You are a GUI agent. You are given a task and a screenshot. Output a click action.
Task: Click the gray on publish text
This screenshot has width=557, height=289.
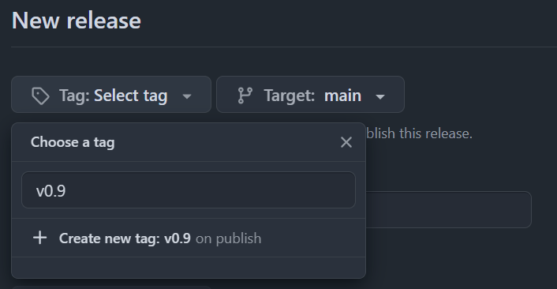229,238
